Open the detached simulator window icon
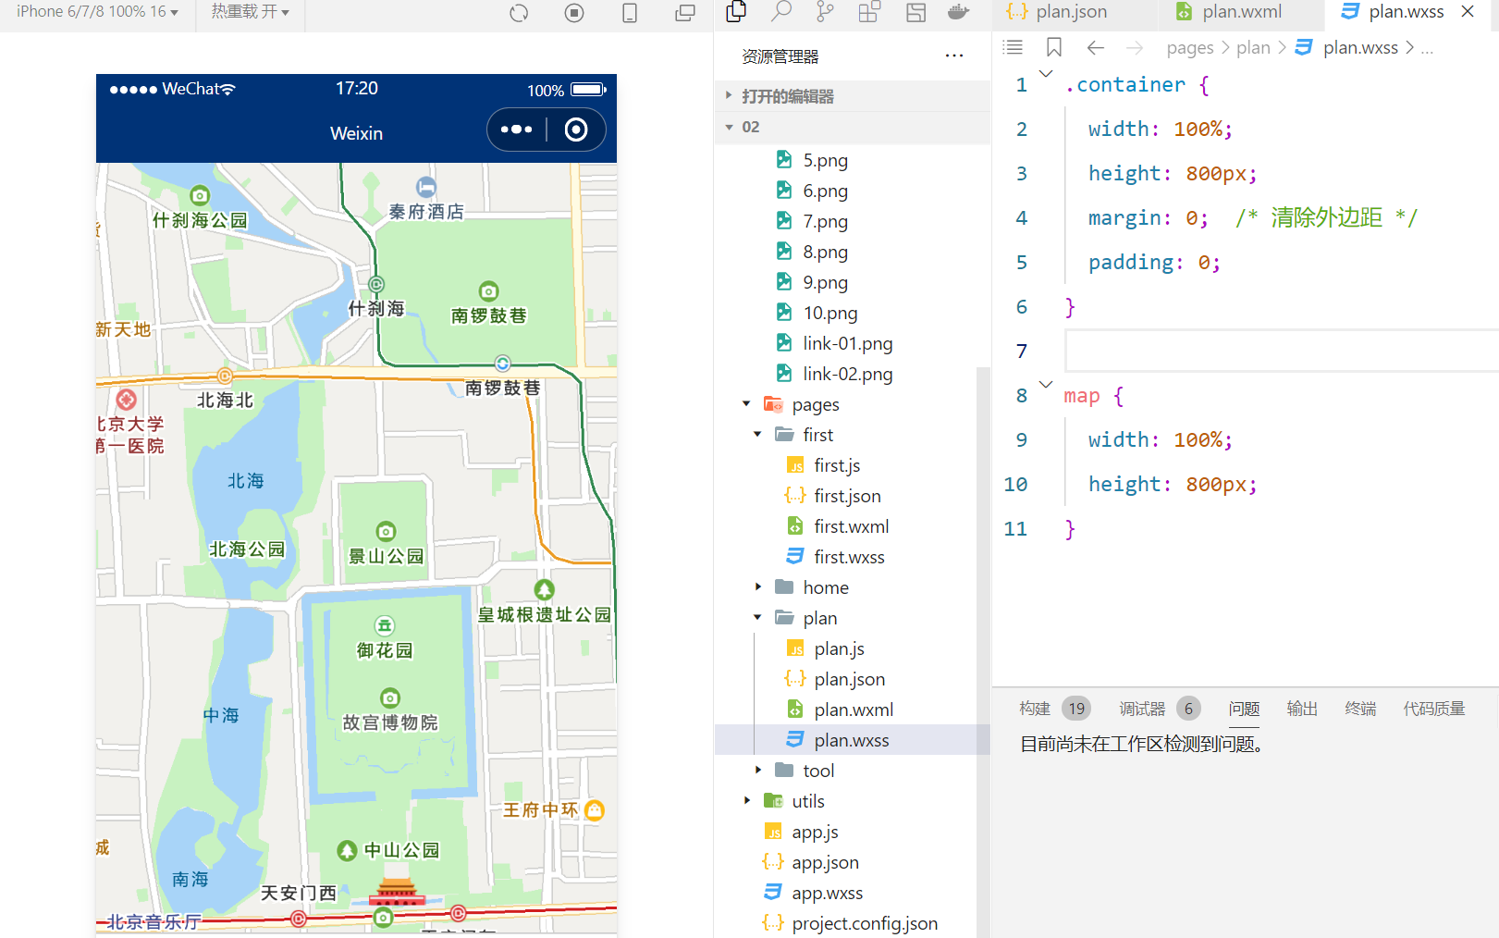This screenshot has width=1499, height=938. [x=685, y=13]
